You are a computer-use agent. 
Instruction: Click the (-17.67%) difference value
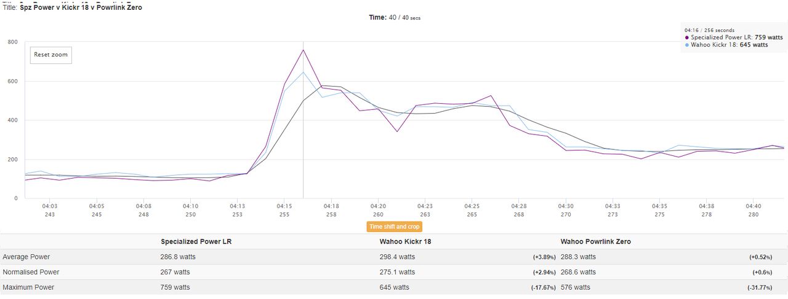(544, 288)
